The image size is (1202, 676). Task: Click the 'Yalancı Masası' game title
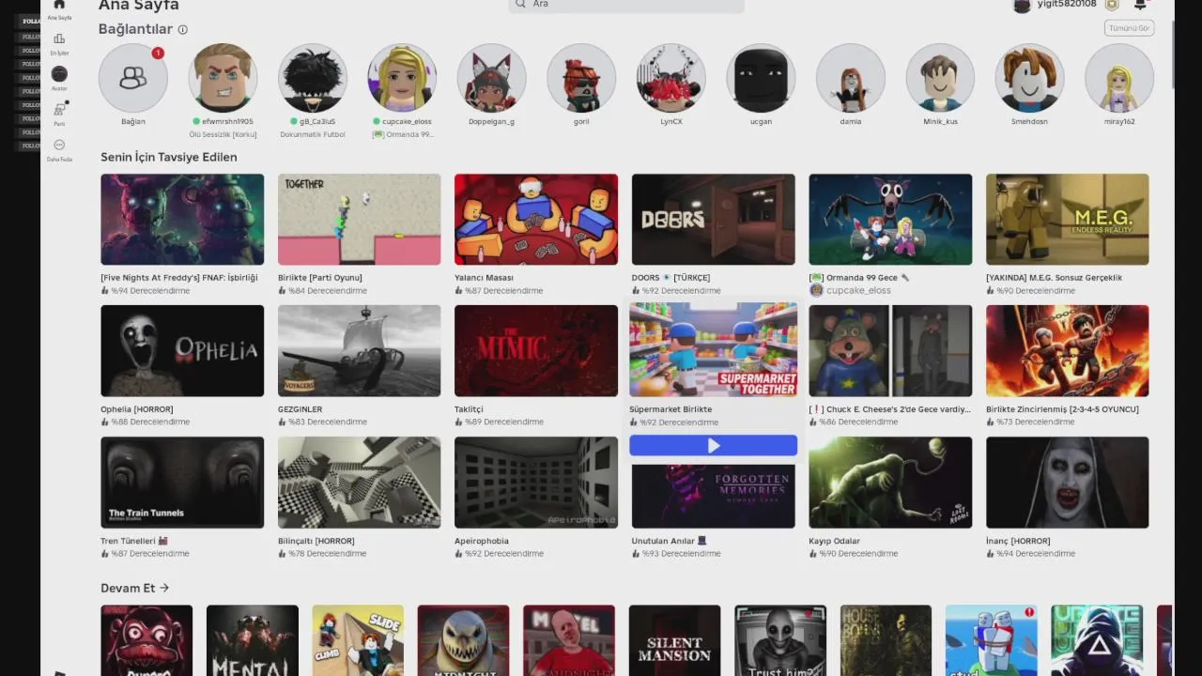click(484, 278)
